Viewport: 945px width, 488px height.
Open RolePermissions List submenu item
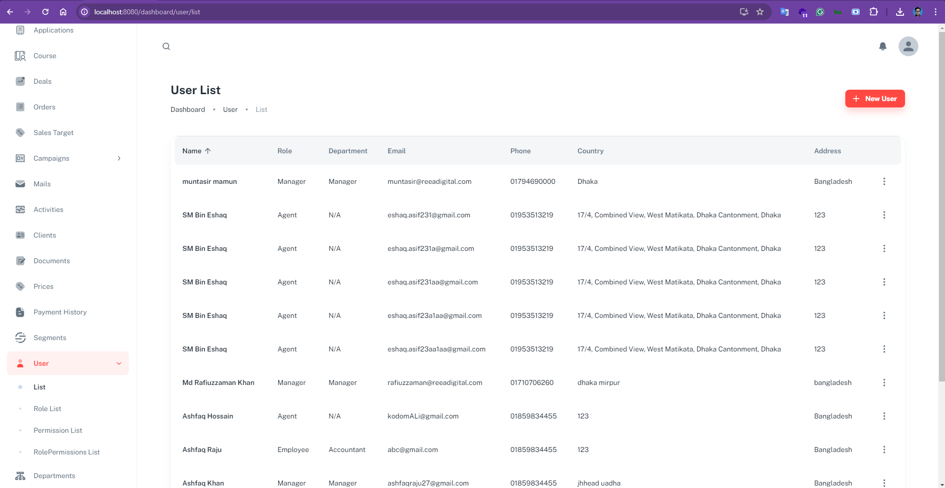click(67, 452)
